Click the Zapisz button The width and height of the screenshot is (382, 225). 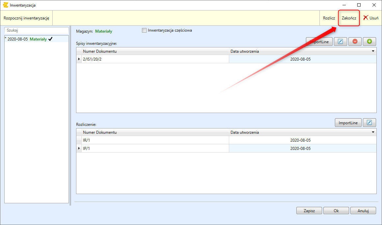click(x=309, y=211)
